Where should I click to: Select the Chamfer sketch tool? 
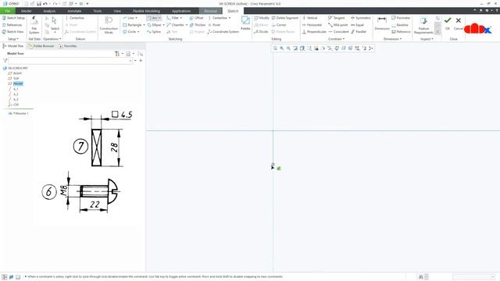tap(175, 25)
